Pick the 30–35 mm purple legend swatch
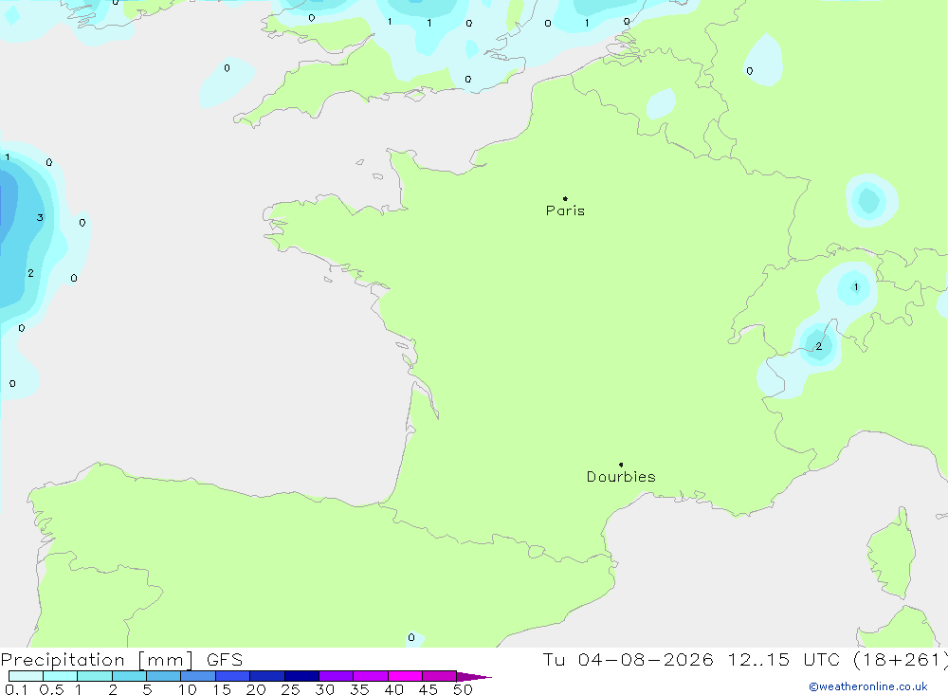Screen dimensions: 948x695 click(x=337, y=676)
